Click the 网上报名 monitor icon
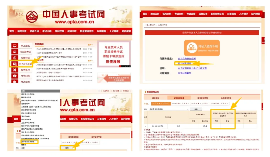270x157 pixels. point(15,46)
